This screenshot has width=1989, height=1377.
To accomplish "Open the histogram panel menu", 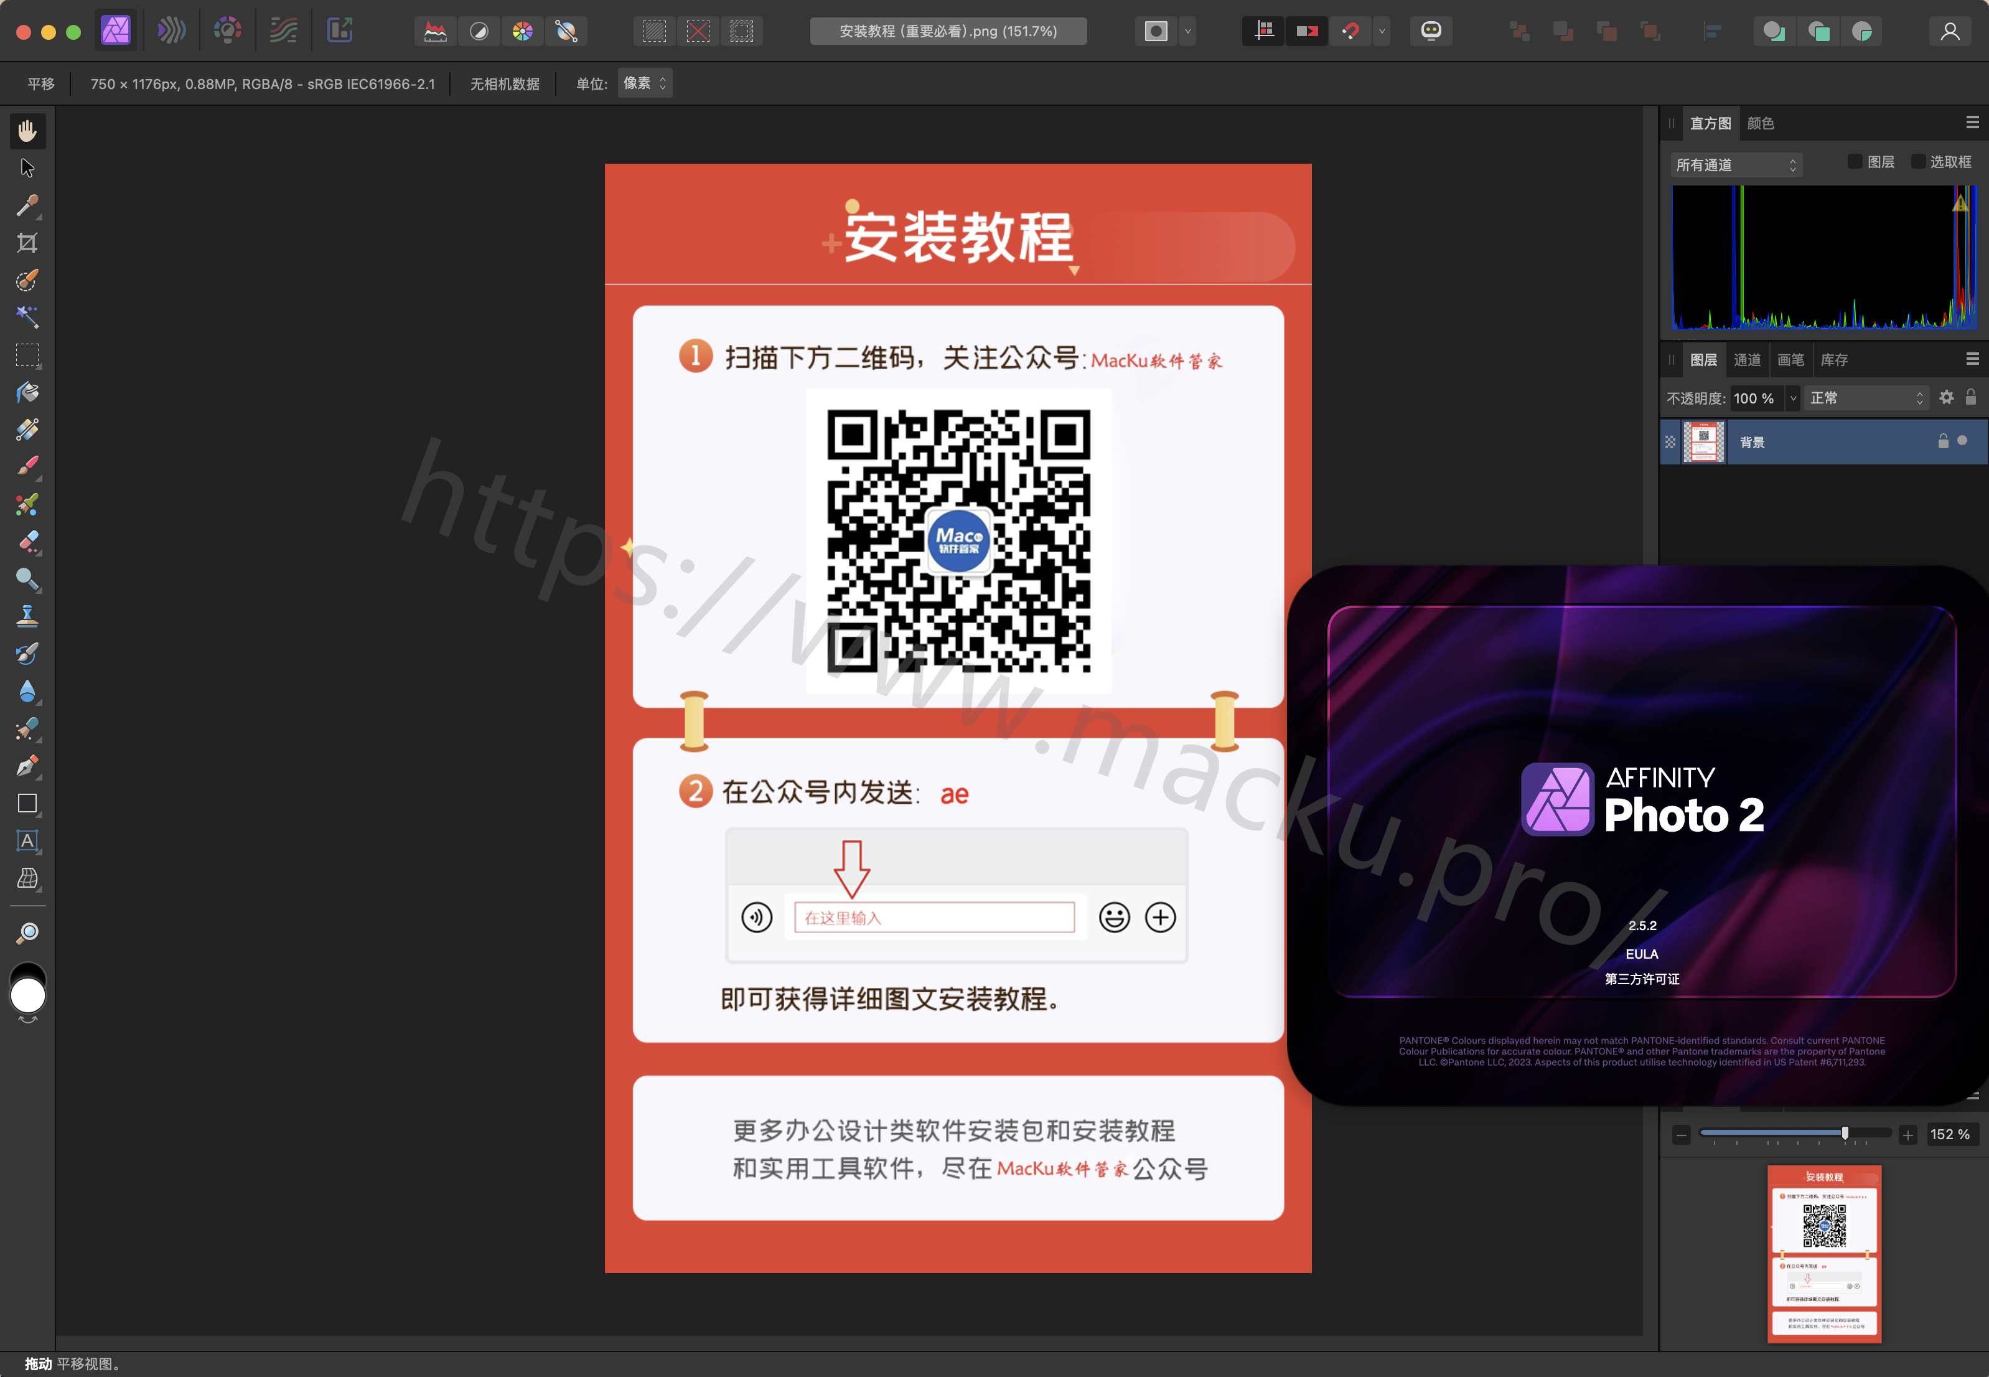I will tap(1973, 123).
